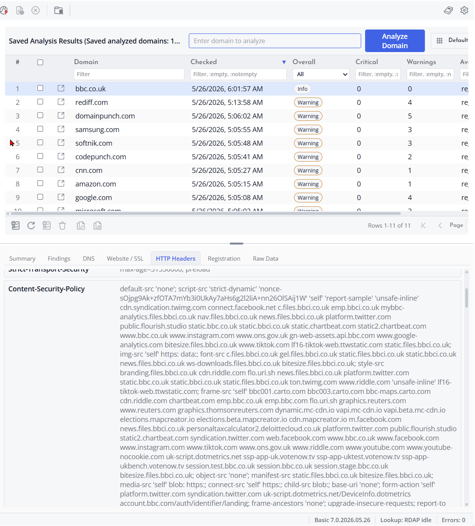This screenshot has width=475, height=526.
Task: Click the globe checklist icon in the table footer
Action: click(x=16, y=225)
